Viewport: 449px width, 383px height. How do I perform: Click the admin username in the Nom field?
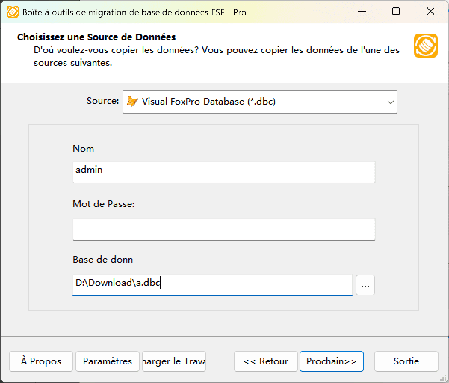223,172
